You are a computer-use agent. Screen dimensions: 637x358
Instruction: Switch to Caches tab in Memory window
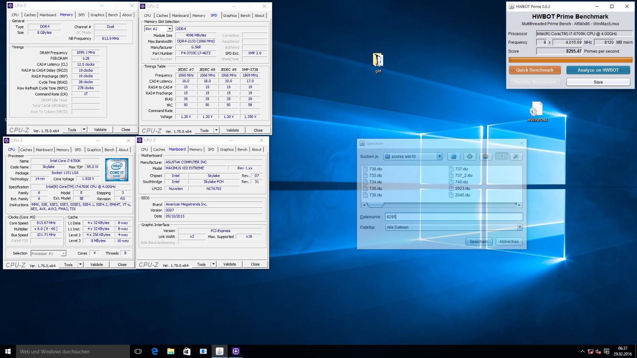coord(30,15)
